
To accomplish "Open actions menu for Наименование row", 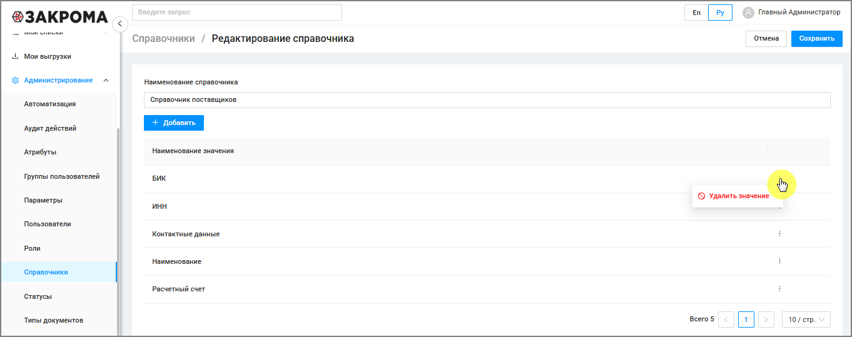I will [x=779, y=261].
